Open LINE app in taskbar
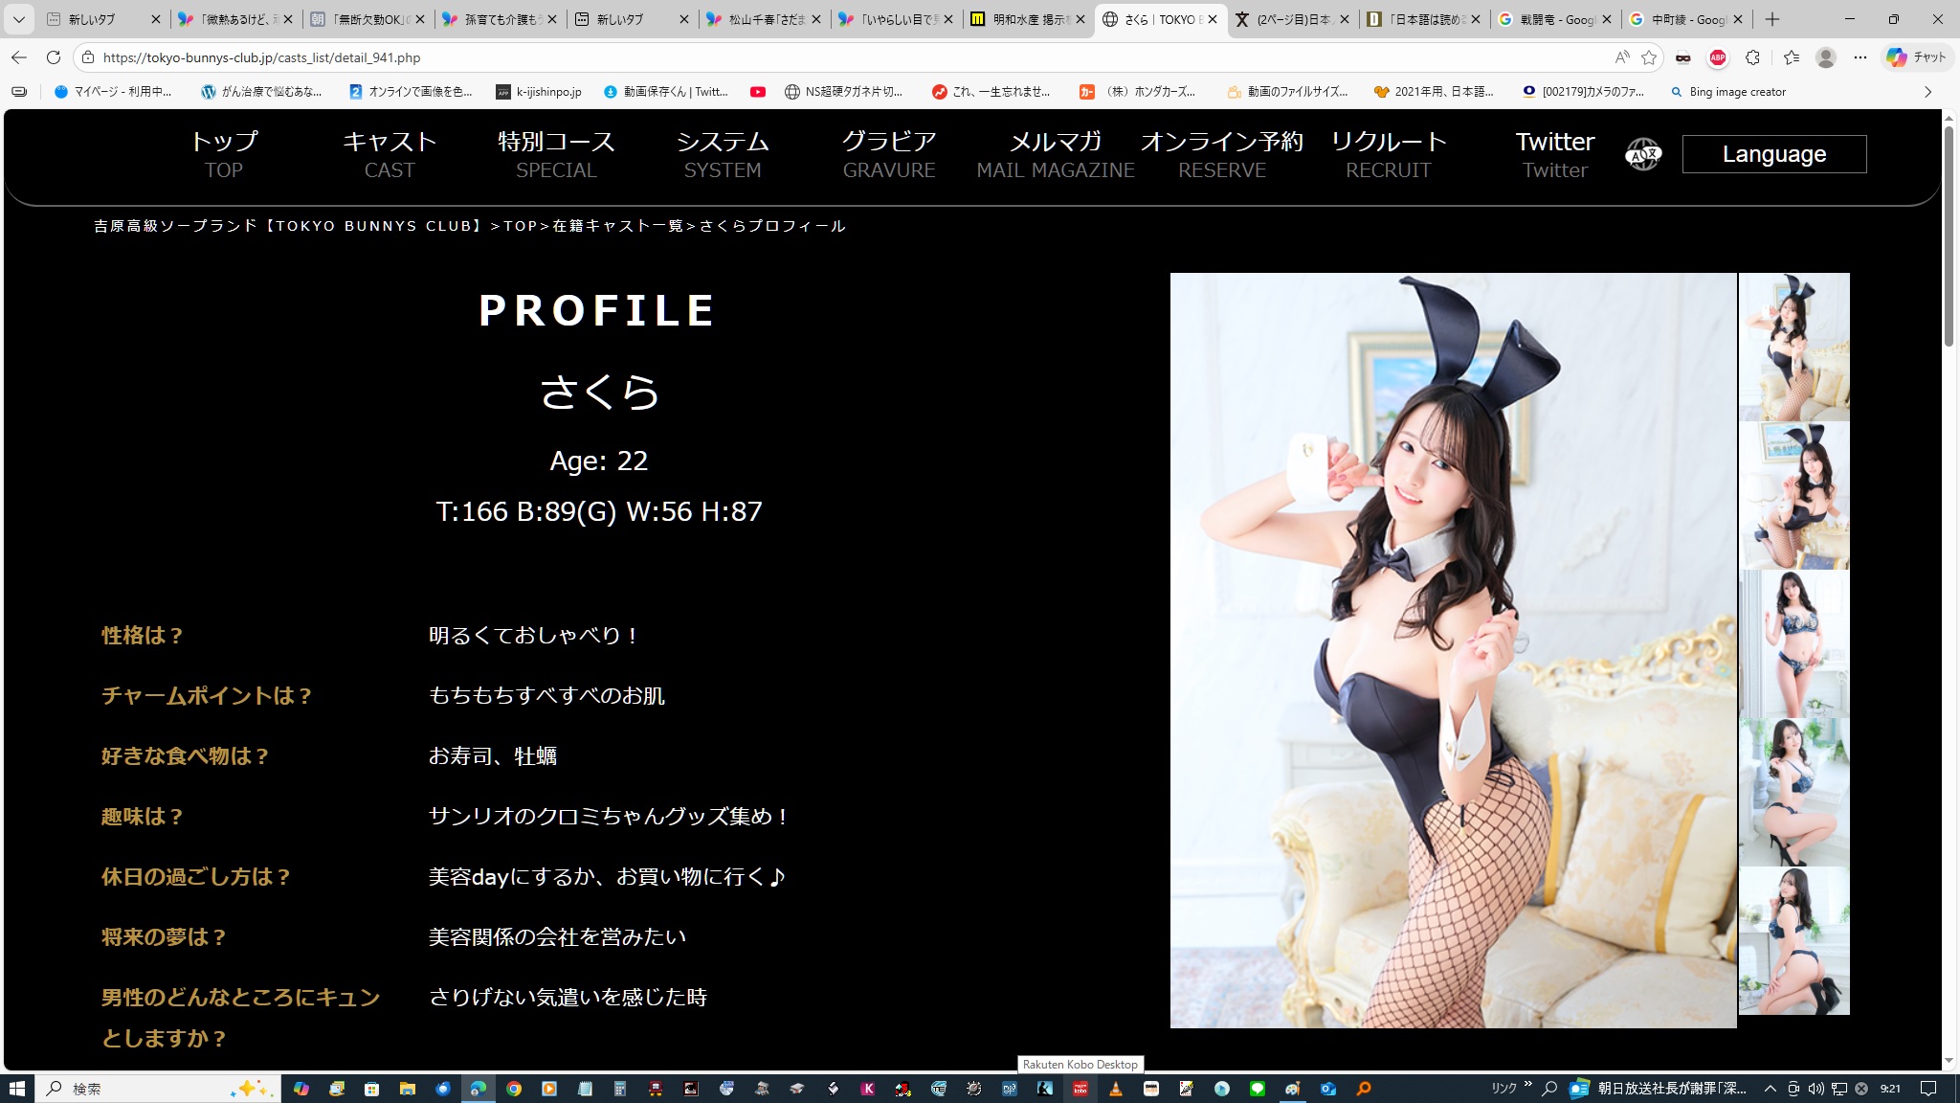Viewport: 1960px width, 1103px height. tap(1257, 1089)
